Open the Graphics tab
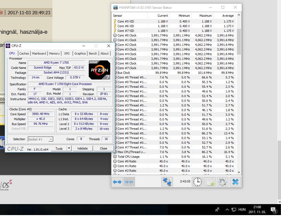This screenshot has width=281, height=217. coord(80,53)
